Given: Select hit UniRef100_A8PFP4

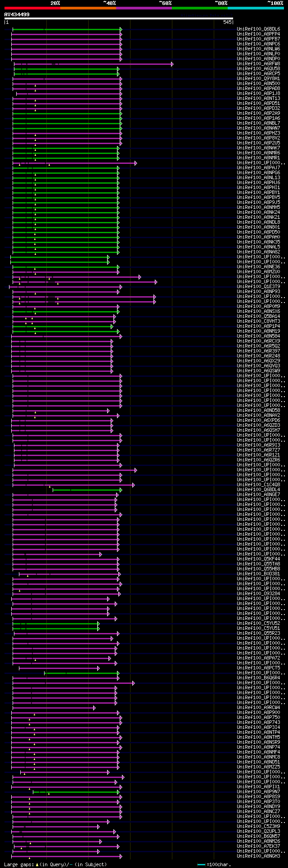Looking at the screenshot, I should [x=258, y=34].
